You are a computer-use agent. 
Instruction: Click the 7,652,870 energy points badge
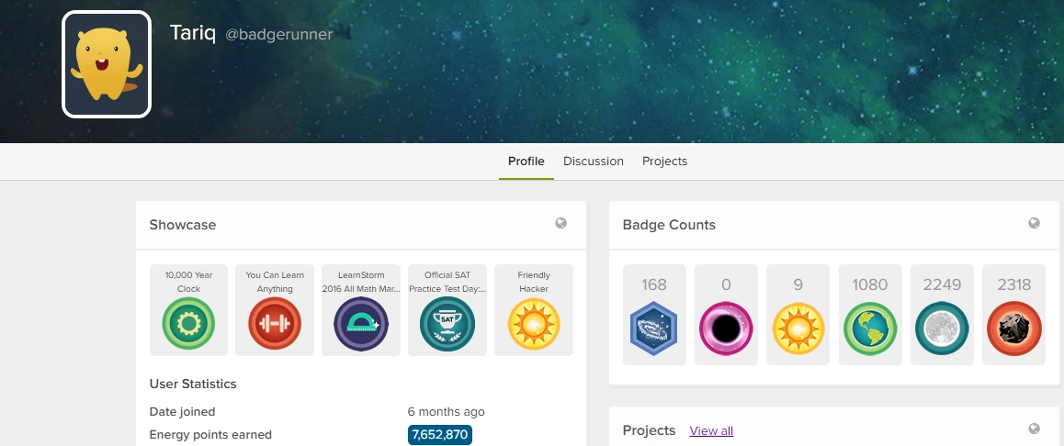(x=440, y=435)
